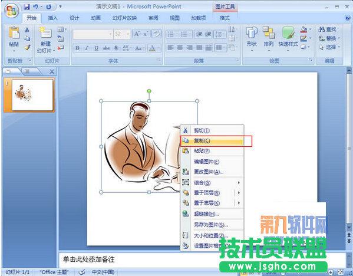
Task: Toggle strikethrough formatting
Action: point(106,48)
